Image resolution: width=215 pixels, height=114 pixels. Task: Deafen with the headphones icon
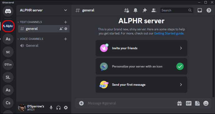tap(59, 108)
